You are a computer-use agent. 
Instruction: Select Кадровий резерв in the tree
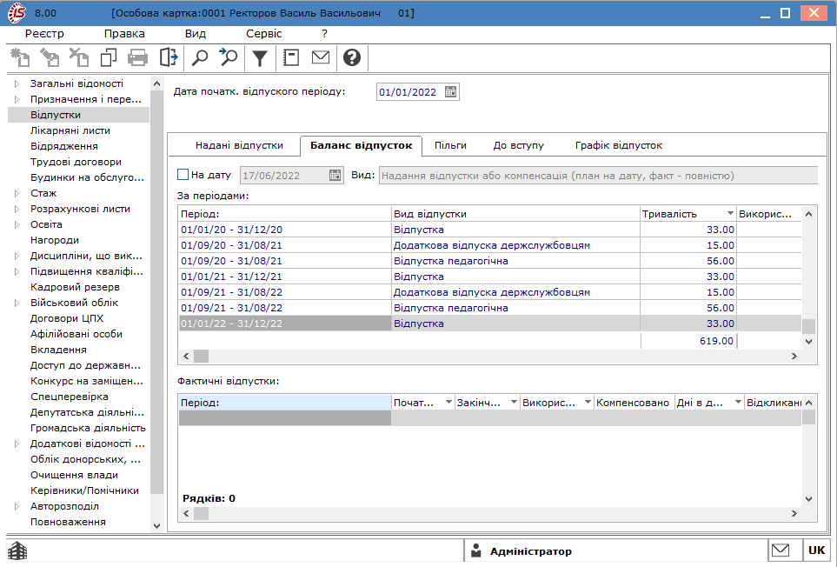75,287
